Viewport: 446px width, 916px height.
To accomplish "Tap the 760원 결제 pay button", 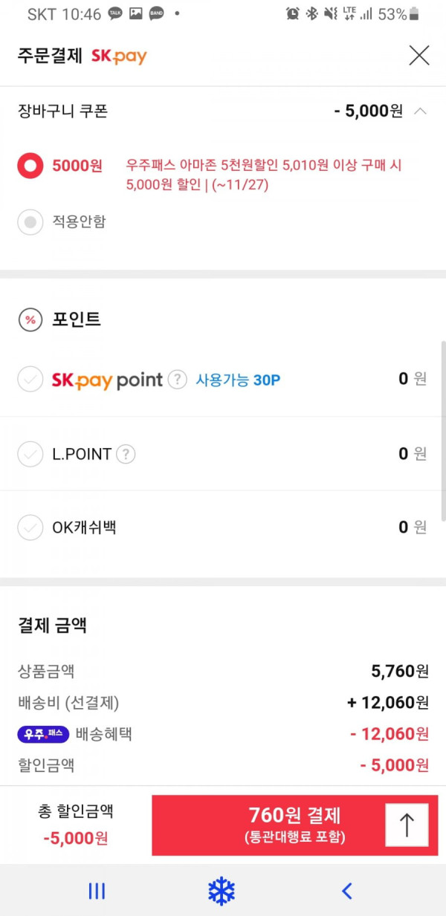I will click(294, 825).
